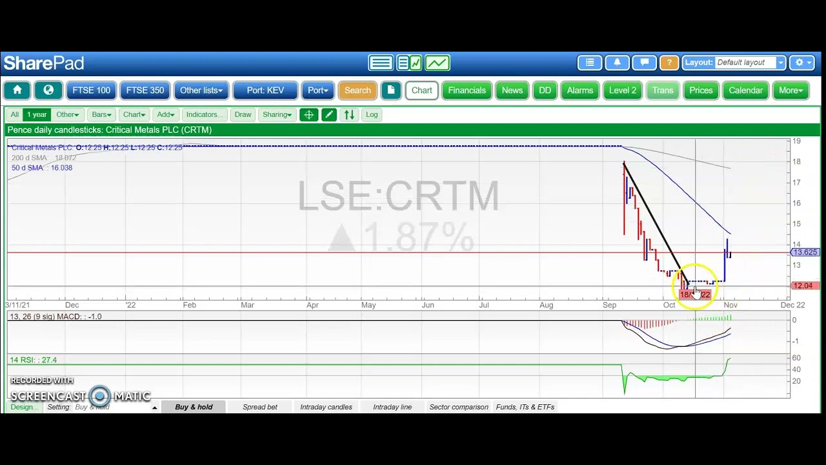Enable the crosshair cursor tool
826x465 pixels.
point(309,115)
